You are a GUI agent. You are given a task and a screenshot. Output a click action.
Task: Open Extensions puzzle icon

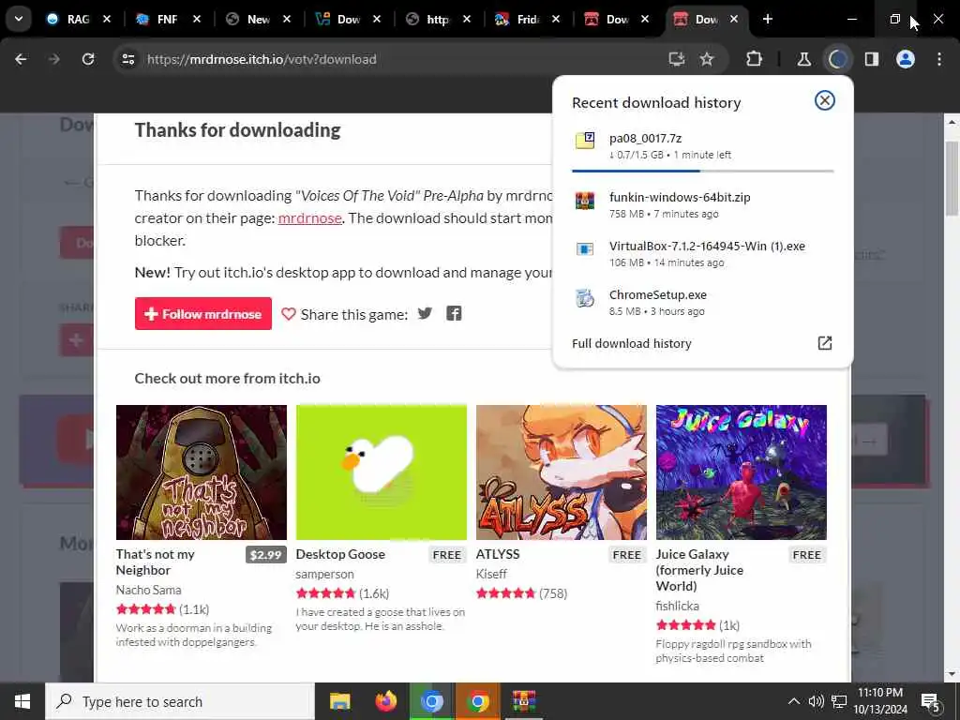[755, 59]
